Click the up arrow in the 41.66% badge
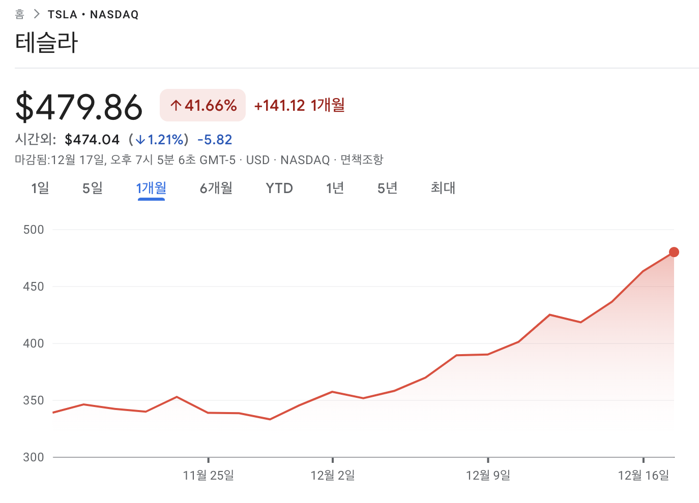 coord(176,106)
